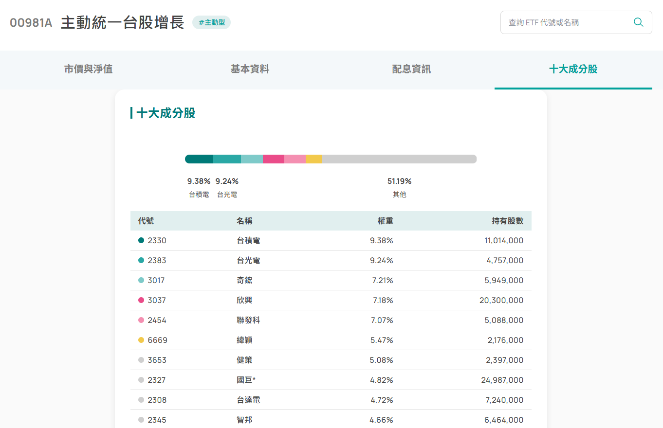Viewport: 663px width, 428px height.
Task: Click the light teal dot beside 3017
Action: pyautogui.click(x=141, y=280)
